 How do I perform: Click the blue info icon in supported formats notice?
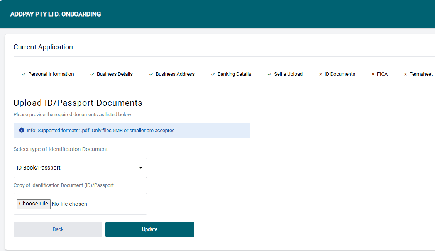point(22,131)
